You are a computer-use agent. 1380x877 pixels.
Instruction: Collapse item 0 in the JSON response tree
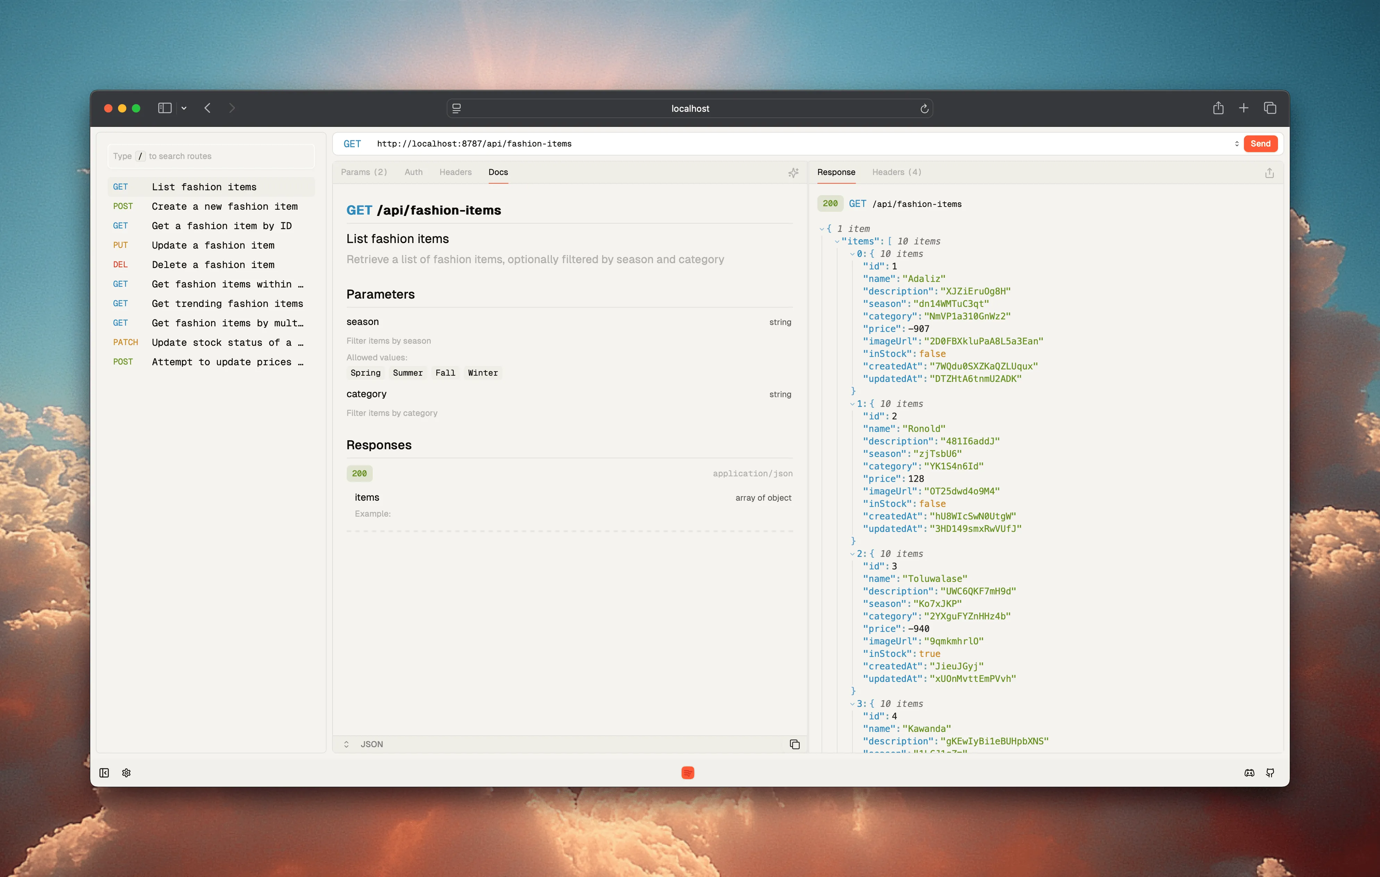pyautogui.click(x=852, y=253)
